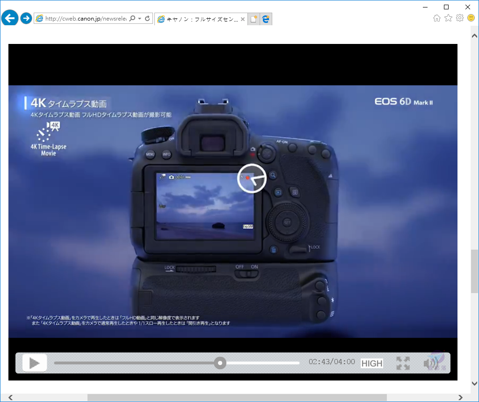Click the EOS 6D Mark II logo

point(404,101)
